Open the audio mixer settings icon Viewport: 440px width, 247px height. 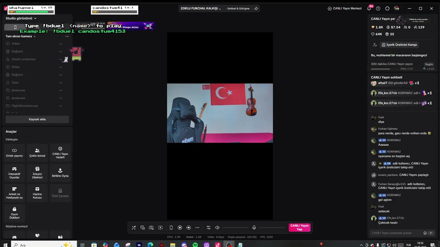(208, 227)
